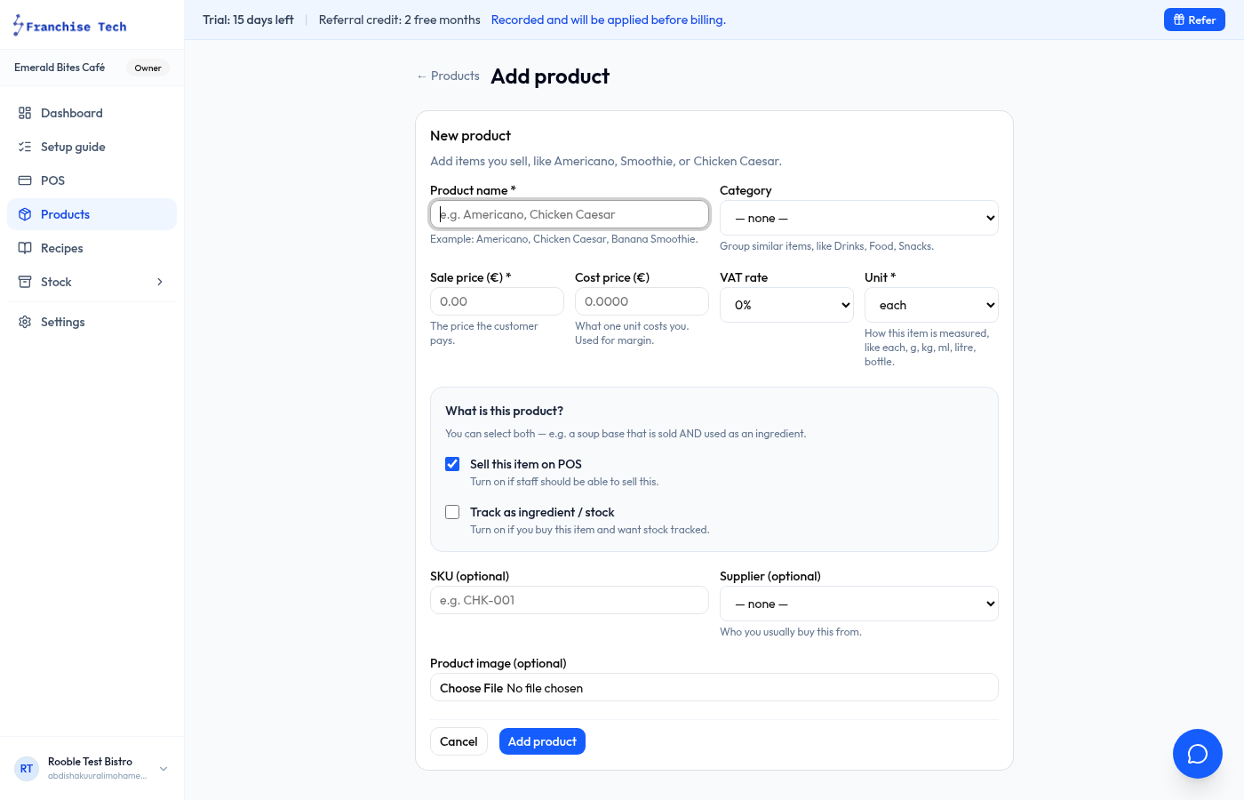Open the Unit dropdown

pyautogui.click(x=931, y=305)
